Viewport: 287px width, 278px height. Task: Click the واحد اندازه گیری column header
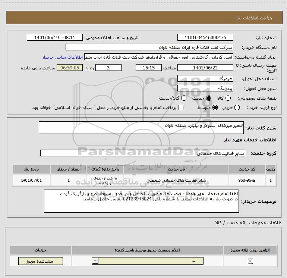coord(105,169)
